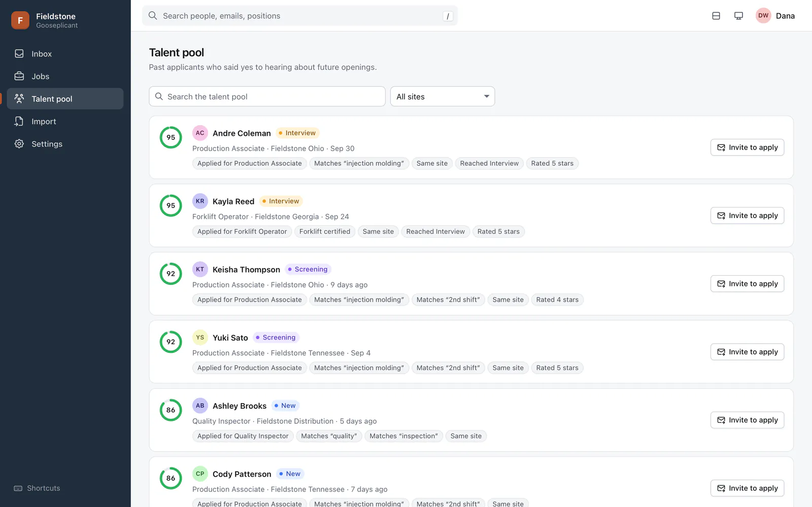Image resolution: width=812 pixels, height=507 pixels.
Task: Click Cody Patterson's 86 score ring
Action: [x=171, y=478]
